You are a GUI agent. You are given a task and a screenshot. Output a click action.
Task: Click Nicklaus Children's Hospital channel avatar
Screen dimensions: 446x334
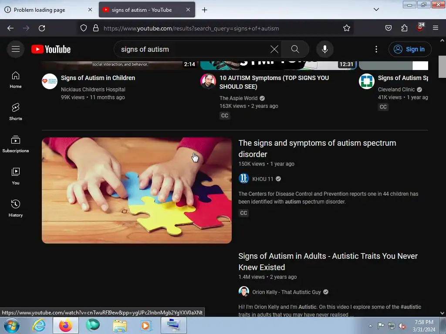tap(50, 81)
